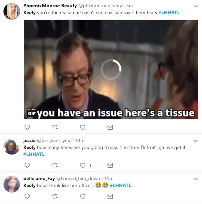Viewport: 202px width, 204px height.
Task: Share jessie's tweet via message envelope icon
Action: click(x=110, y=165)
